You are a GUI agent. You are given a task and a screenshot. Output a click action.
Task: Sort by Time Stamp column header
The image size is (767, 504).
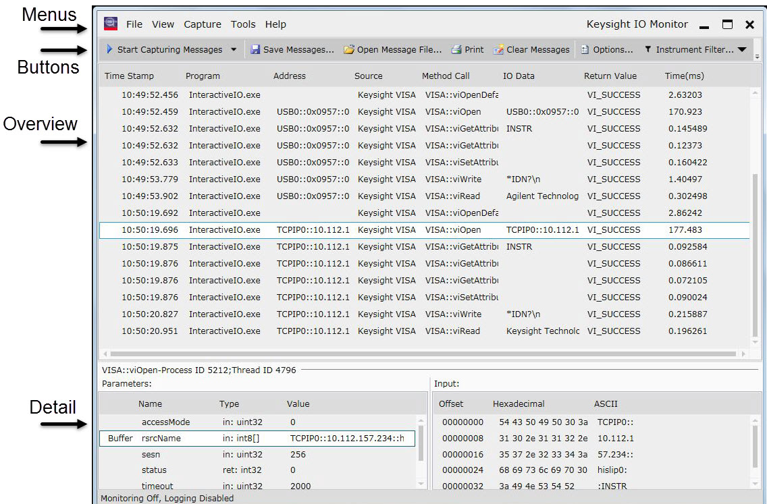point(129,76)
